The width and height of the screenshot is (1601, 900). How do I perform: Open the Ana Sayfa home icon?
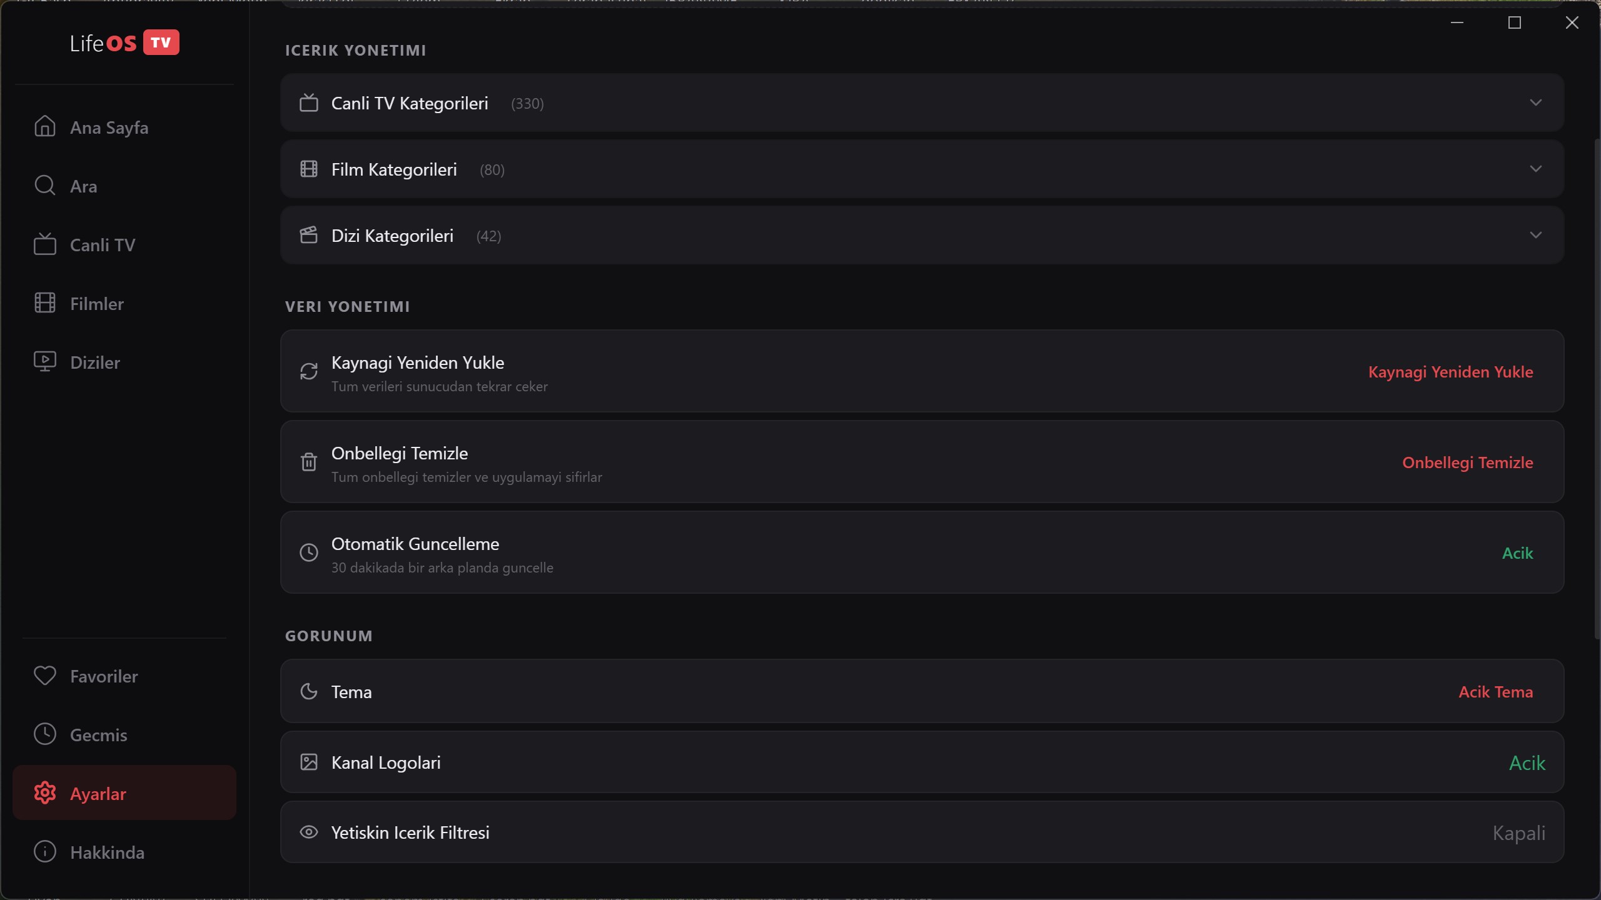tap(44, 126)
